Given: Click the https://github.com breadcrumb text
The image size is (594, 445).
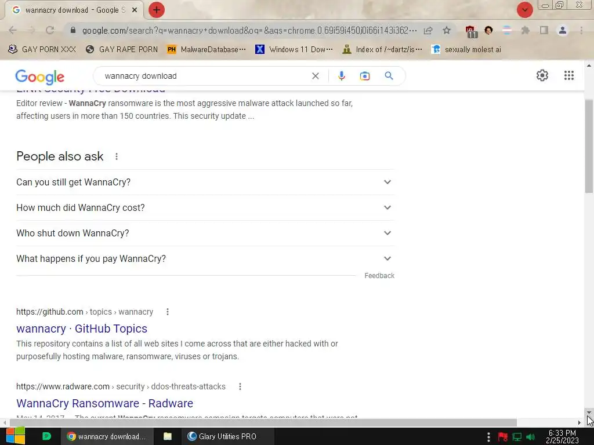Looking at the screenshot, I should tap(50, 312).
